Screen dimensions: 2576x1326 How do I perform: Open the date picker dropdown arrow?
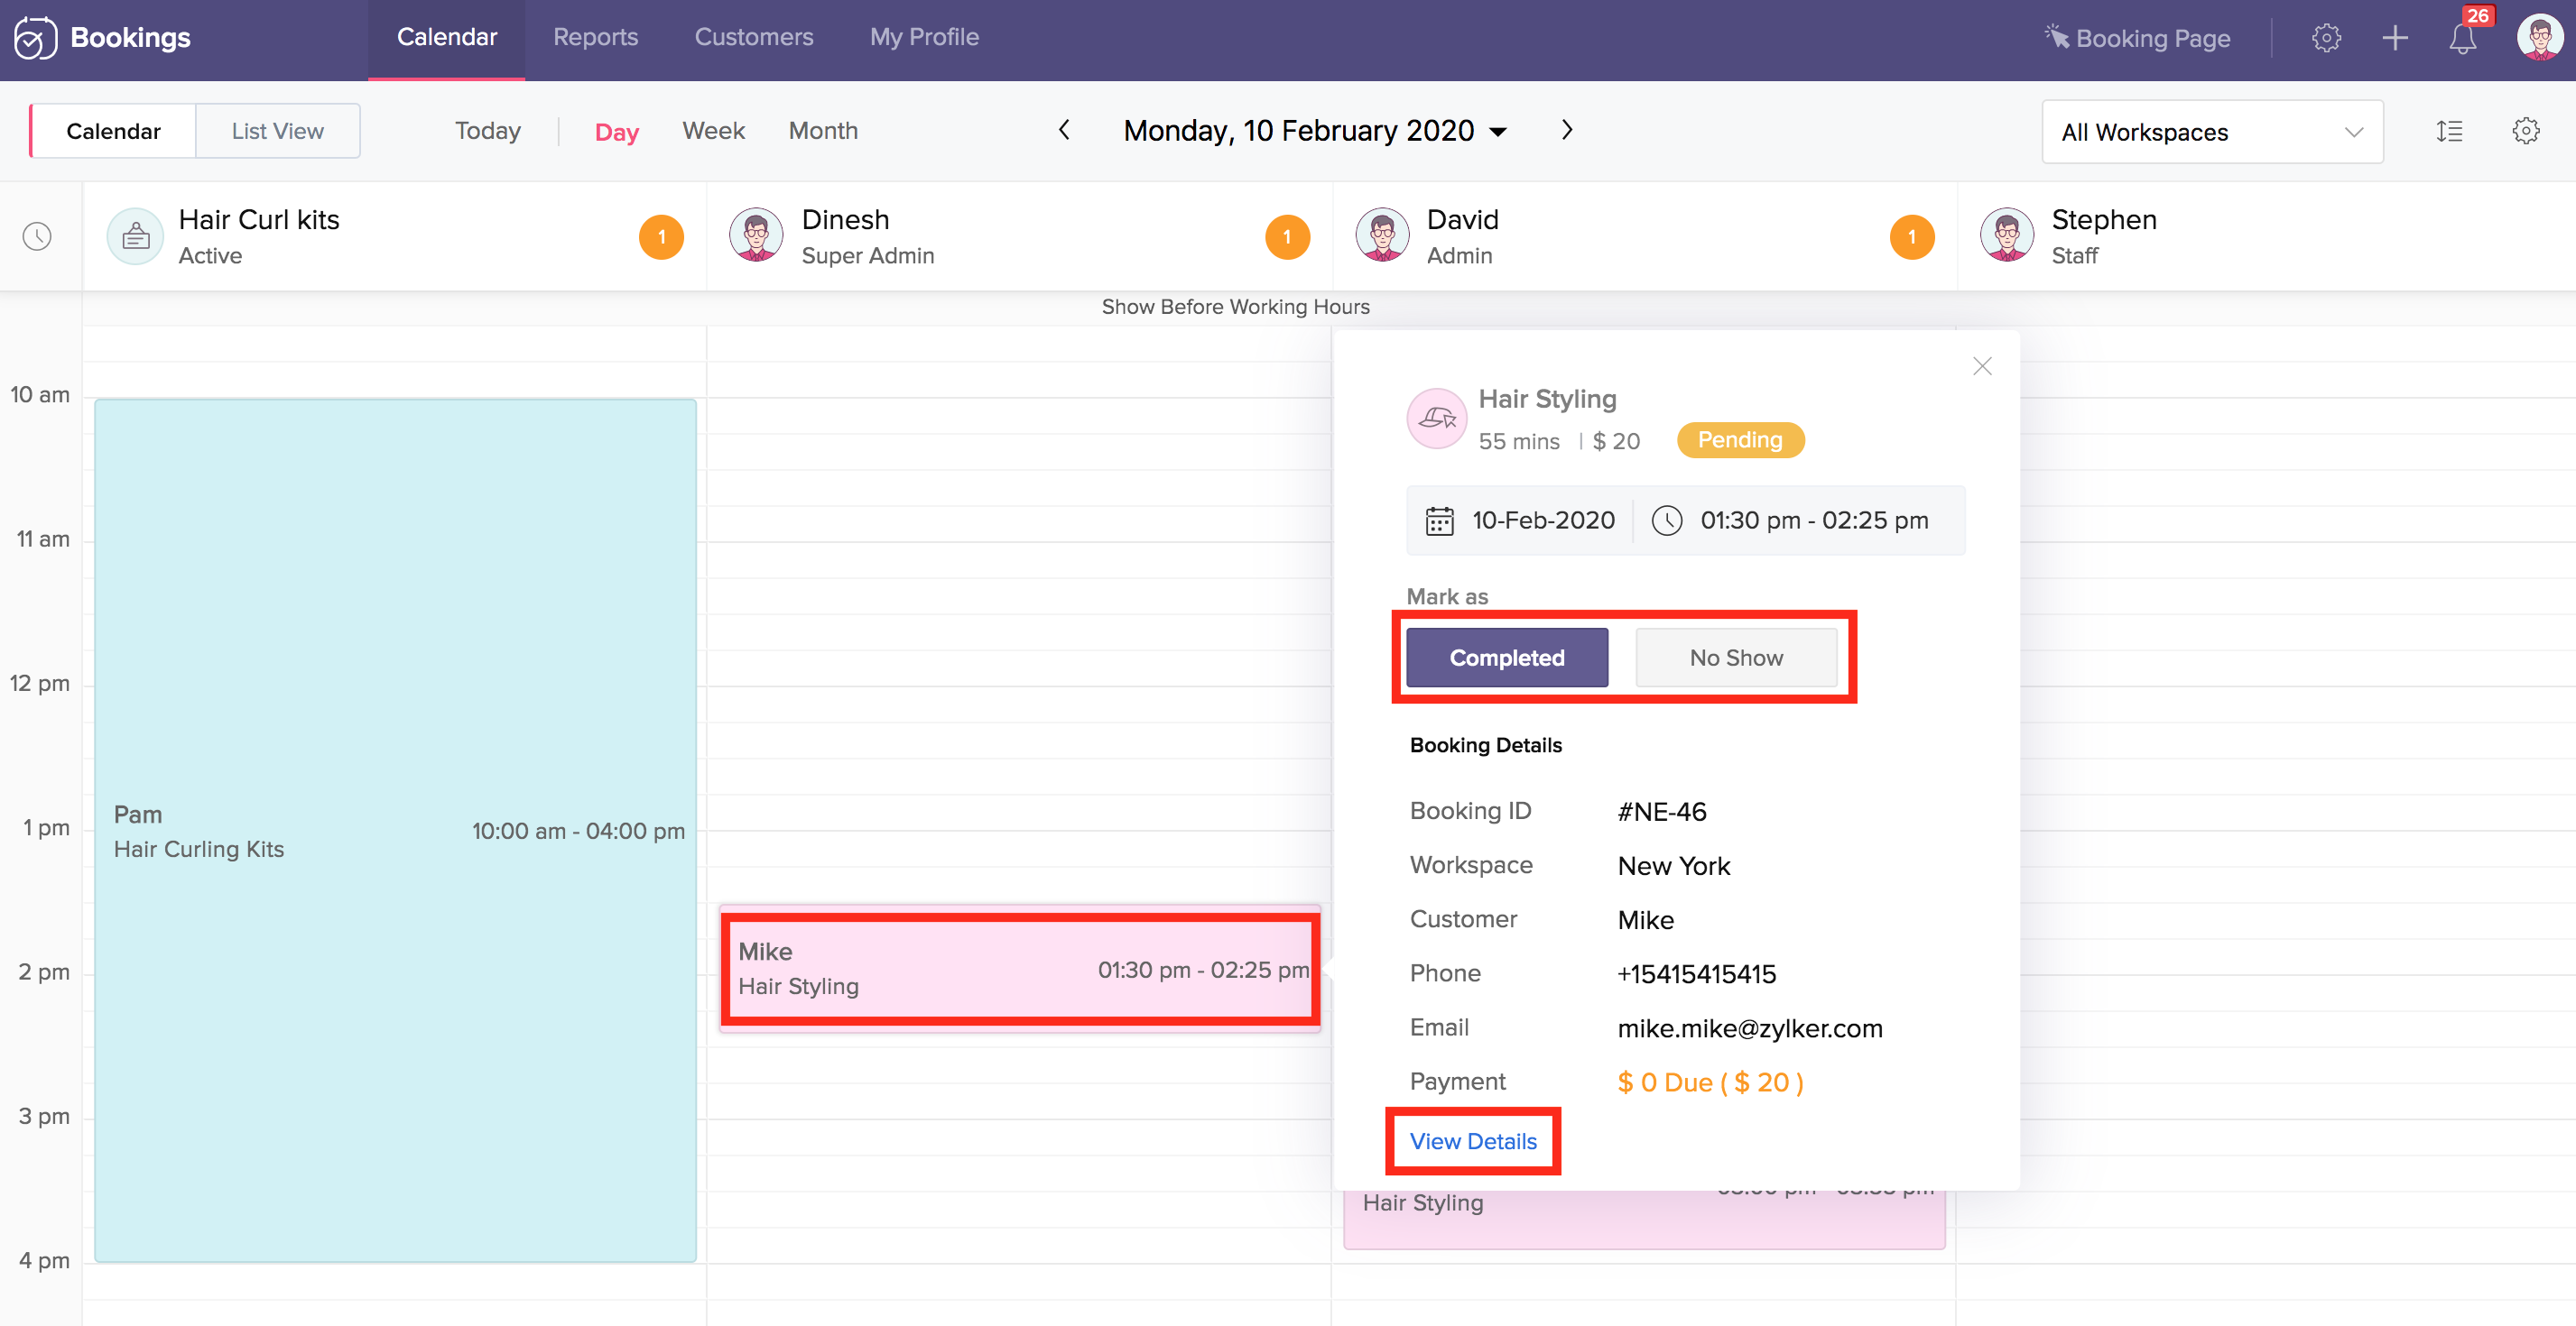1498,132
